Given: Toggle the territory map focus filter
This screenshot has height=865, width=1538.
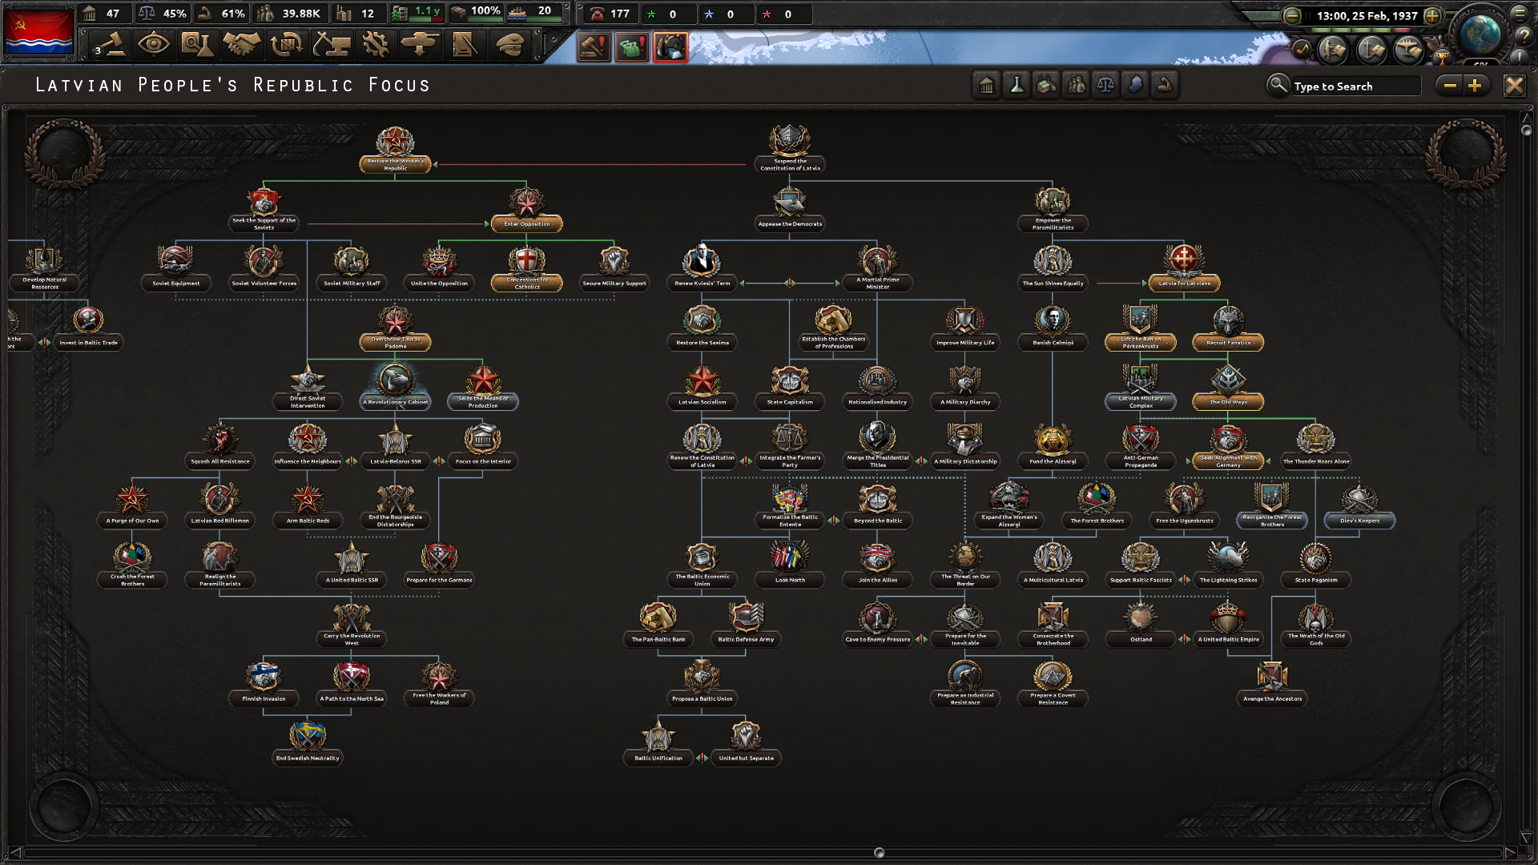Looking at the screenshot, I should [x=1135, y=85].
